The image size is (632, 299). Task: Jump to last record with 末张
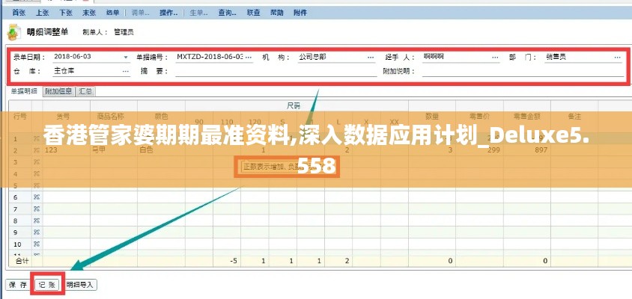[x=89, y=13]
